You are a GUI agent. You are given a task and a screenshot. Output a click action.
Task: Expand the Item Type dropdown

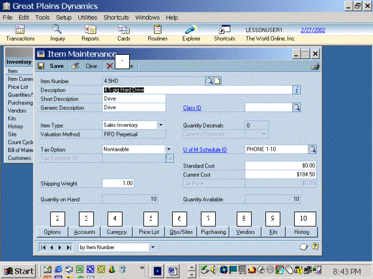[161, 125]
